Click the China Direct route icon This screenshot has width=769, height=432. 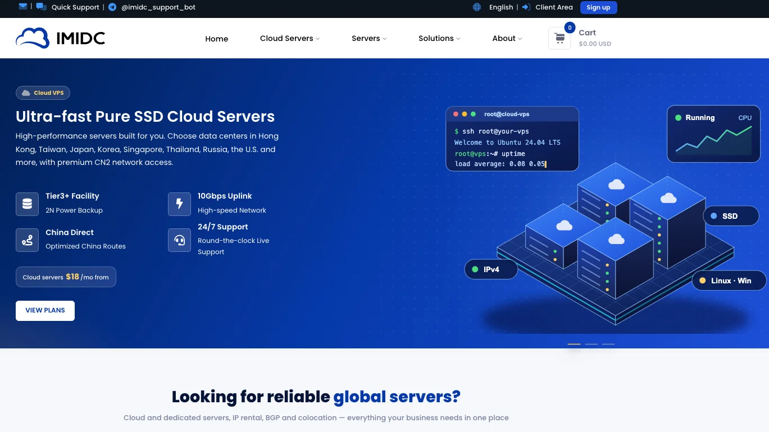(x=27, y=240)
